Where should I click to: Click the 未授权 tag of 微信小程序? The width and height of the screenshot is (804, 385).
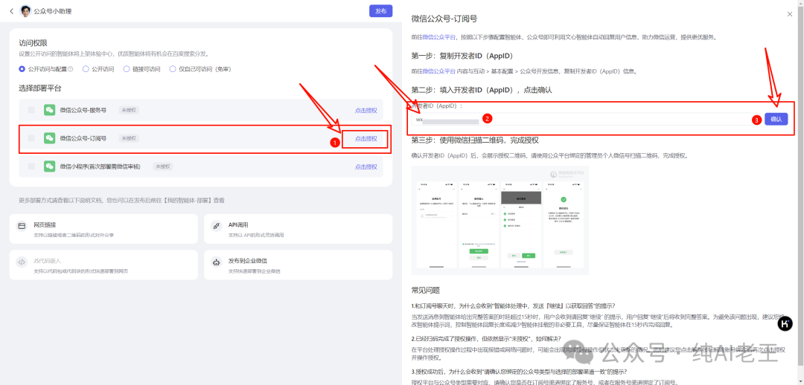point(164,166)
